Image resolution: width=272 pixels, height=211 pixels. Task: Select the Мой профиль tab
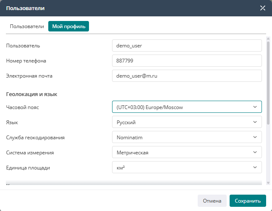69,26
